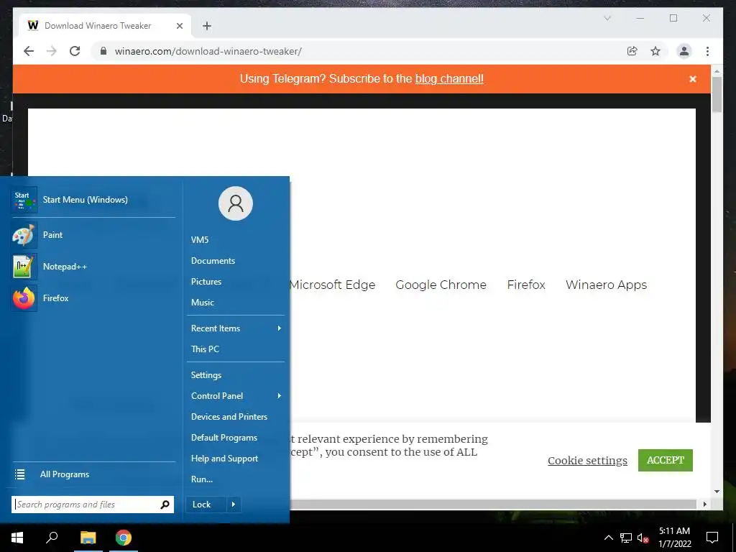This screenshot has height=552, width=736.
Task: Launch Notepad++ from the start menu
Action: [x=93, y=266]
